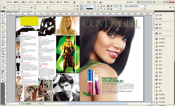Viewport: 175px width, 106px height.
Task: Open the 版面 (Layout) menu
Action: click(24, 2)
